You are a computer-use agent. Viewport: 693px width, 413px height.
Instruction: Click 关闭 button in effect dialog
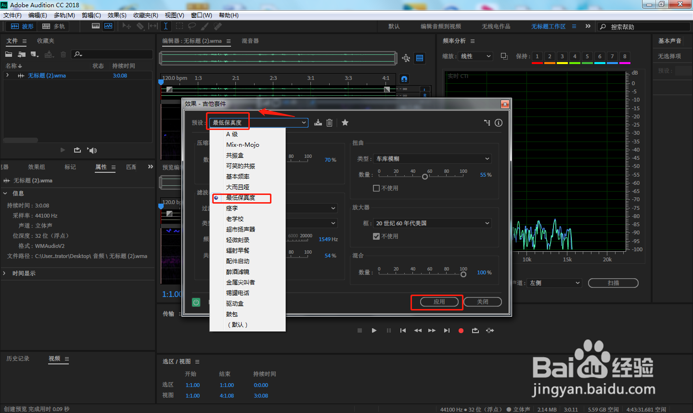click(483, 302)
